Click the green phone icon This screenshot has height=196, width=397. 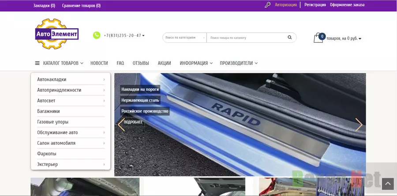coord(97,35)
